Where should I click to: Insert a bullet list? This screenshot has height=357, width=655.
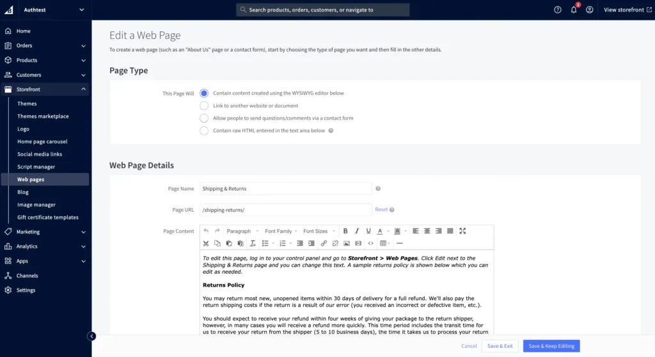pyautogui.click(x=265, y=243)
